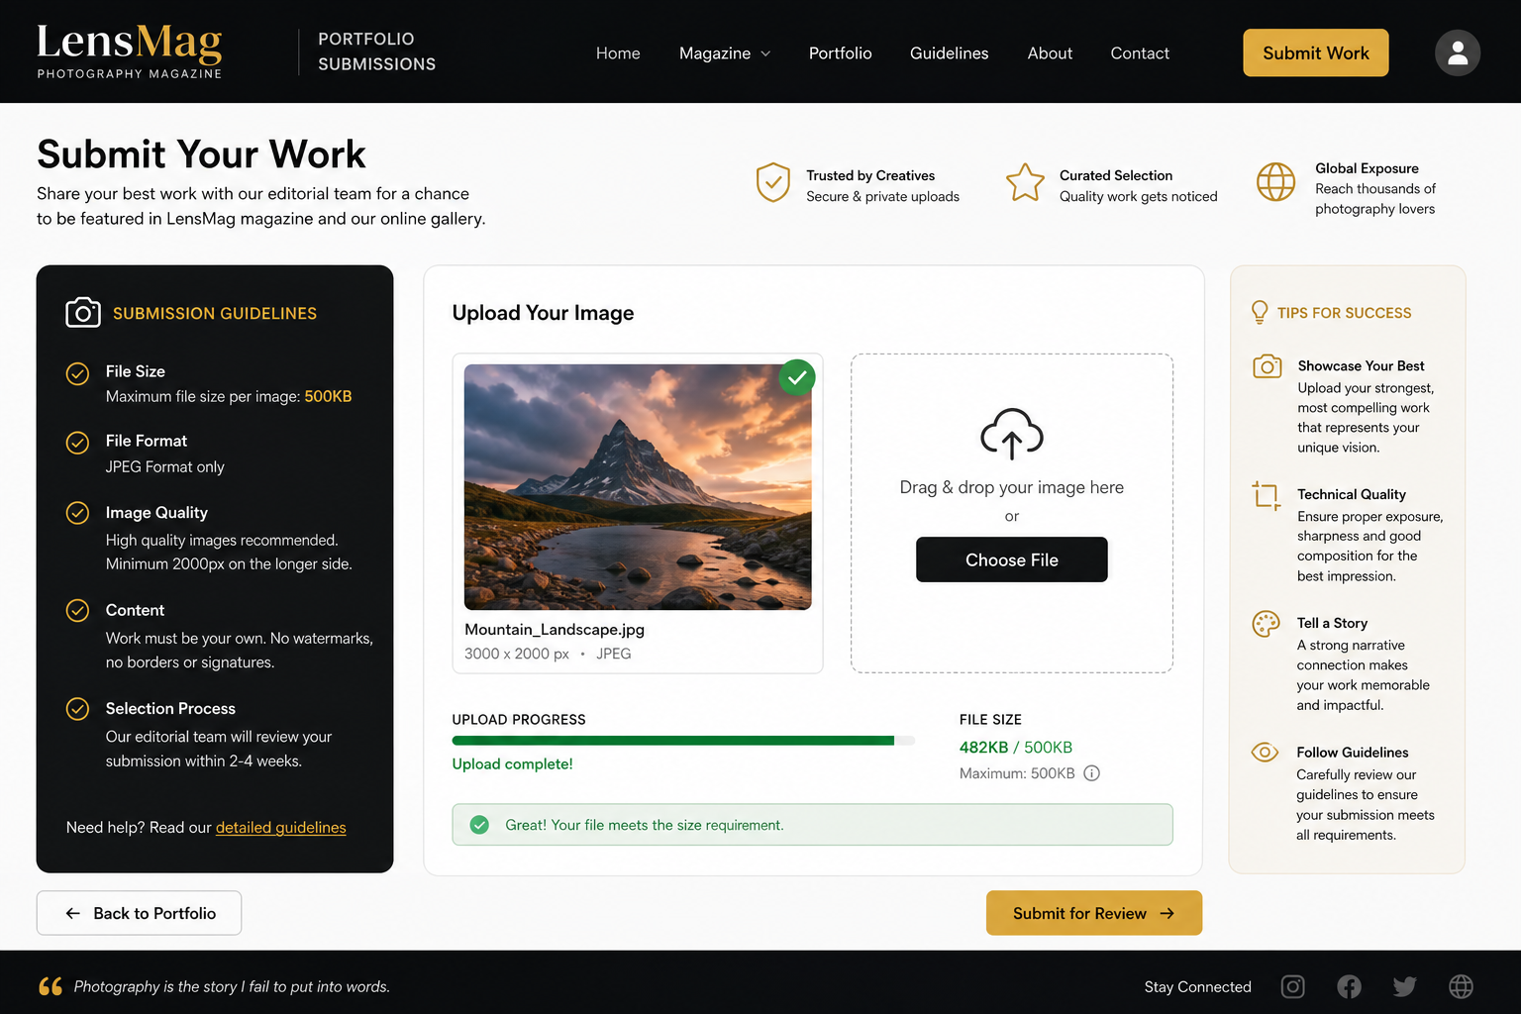Image resolution: width=1521 pixels, height=1014 pixels.
Task: Click the chevron arrow next to Magazine
Action: (765, 54)
